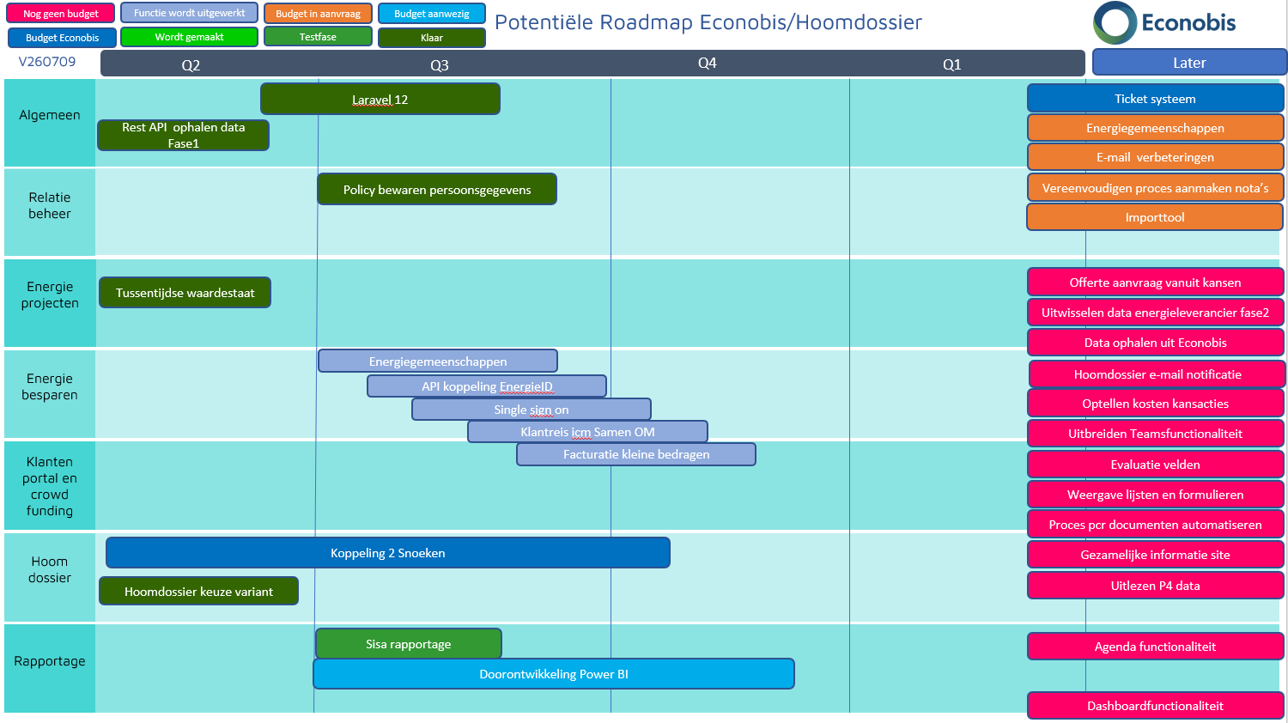The image size is (1288, 723).
Task: Click the 'Later' column header
Action: coord(1189,63)
